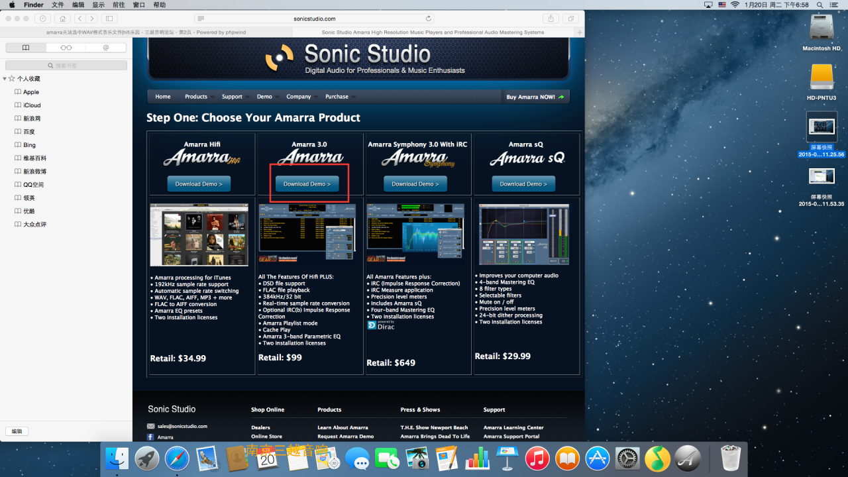Image resolution: width=848 pixels, height=477 pixels.
Task: Open the US input source menu
Action: pyautogui.click(x=721, y=5)
